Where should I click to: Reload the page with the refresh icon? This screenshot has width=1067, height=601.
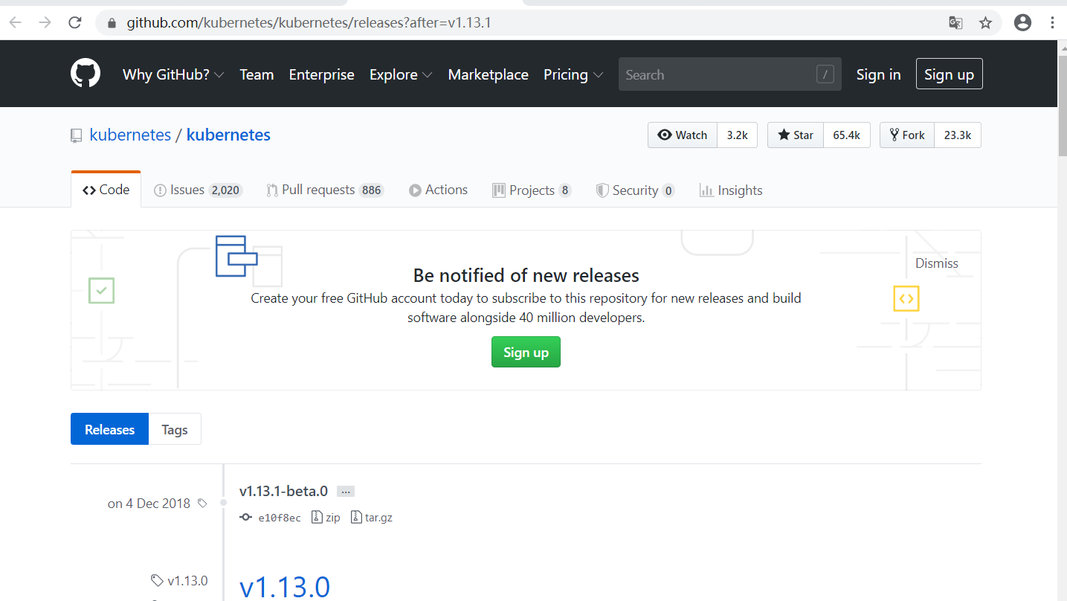[x=75, y=23]
